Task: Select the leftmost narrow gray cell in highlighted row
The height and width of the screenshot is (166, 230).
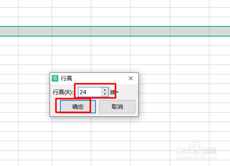Action: pos(9,31)
